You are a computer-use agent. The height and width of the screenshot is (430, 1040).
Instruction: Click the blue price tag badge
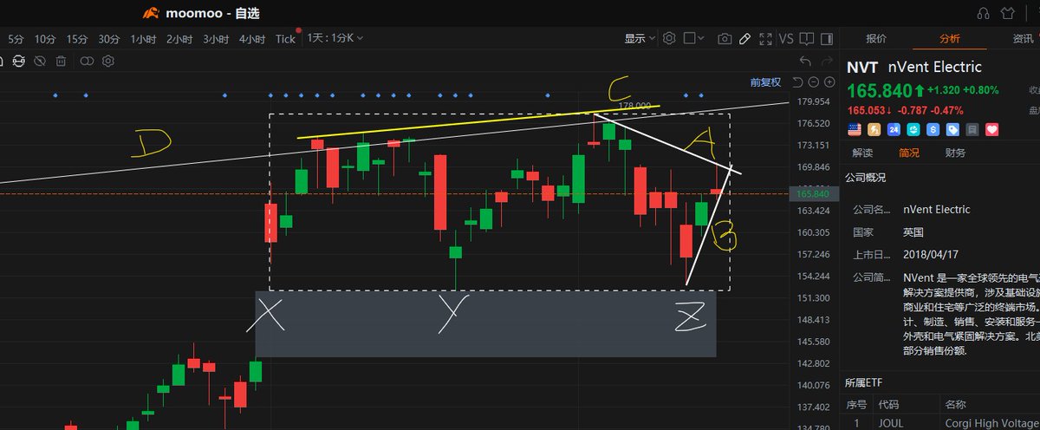(x=952, y=129)
